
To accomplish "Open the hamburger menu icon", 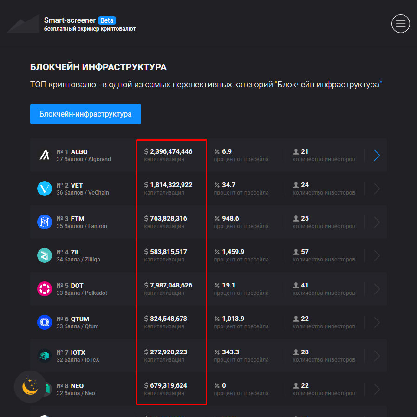I will (x=400, y=23).
